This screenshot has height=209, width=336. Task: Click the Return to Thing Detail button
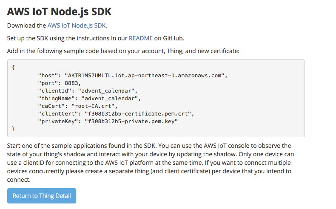pyautogui.click(x=42, y=196)
